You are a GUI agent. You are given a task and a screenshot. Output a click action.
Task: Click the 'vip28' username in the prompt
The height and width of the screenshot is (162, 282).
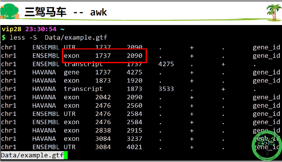tap(11, 29)
